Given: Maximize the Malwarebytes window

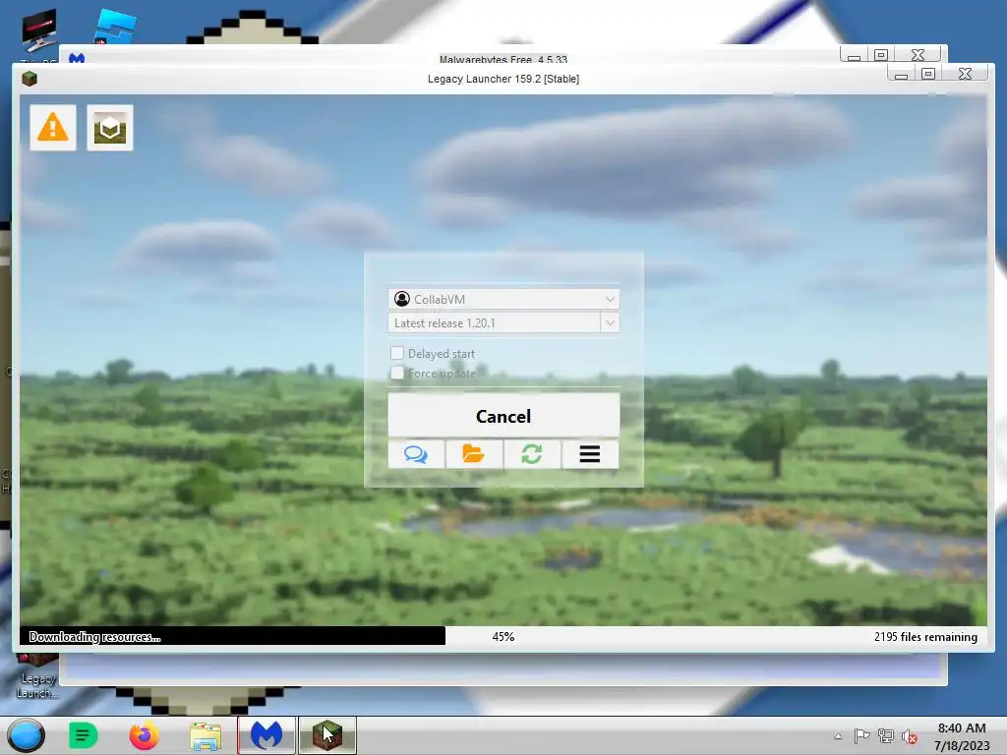Looking at the screenshot, I should [881, 55].
